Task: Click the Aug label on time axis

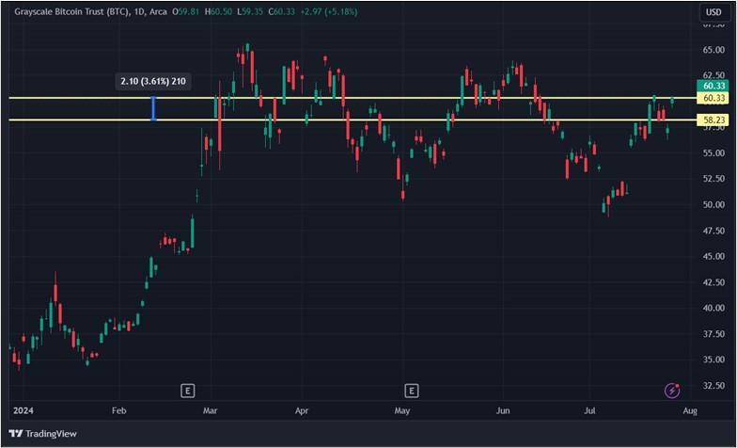Action: [690, 410]
